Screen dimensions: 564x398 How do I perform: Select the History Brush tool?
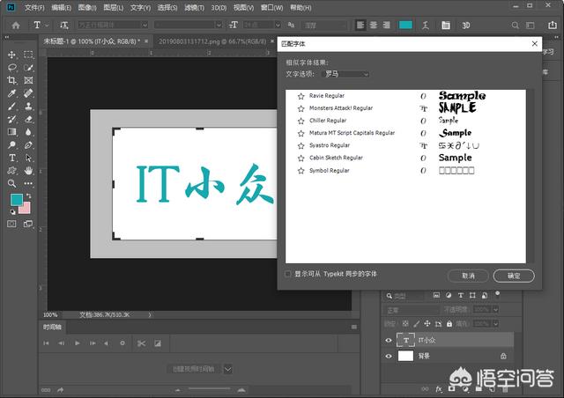[x=11, y=119]
